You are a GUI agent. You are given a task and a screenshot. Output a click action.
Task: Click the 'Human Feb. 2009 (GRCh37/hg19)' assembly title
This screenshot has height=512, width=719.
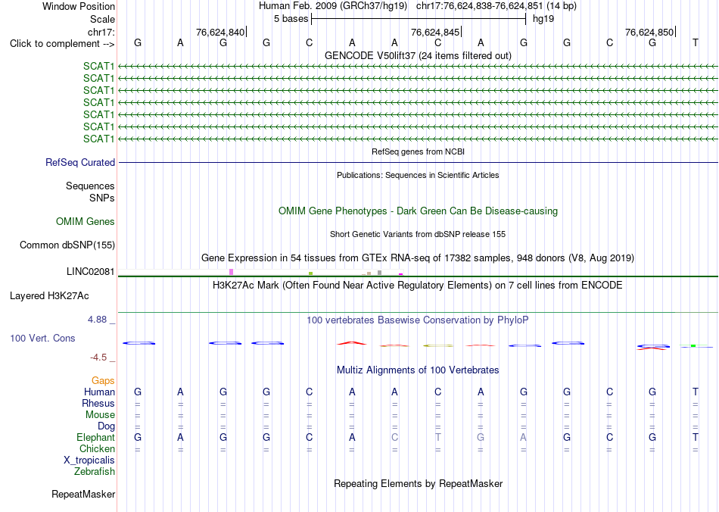click(333, 6)
